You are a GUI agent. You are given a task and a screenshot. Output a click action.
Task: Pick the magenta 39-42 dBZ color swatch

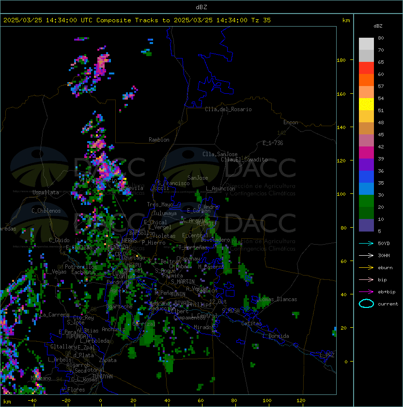pyautogui.click(x=366, y=153)
